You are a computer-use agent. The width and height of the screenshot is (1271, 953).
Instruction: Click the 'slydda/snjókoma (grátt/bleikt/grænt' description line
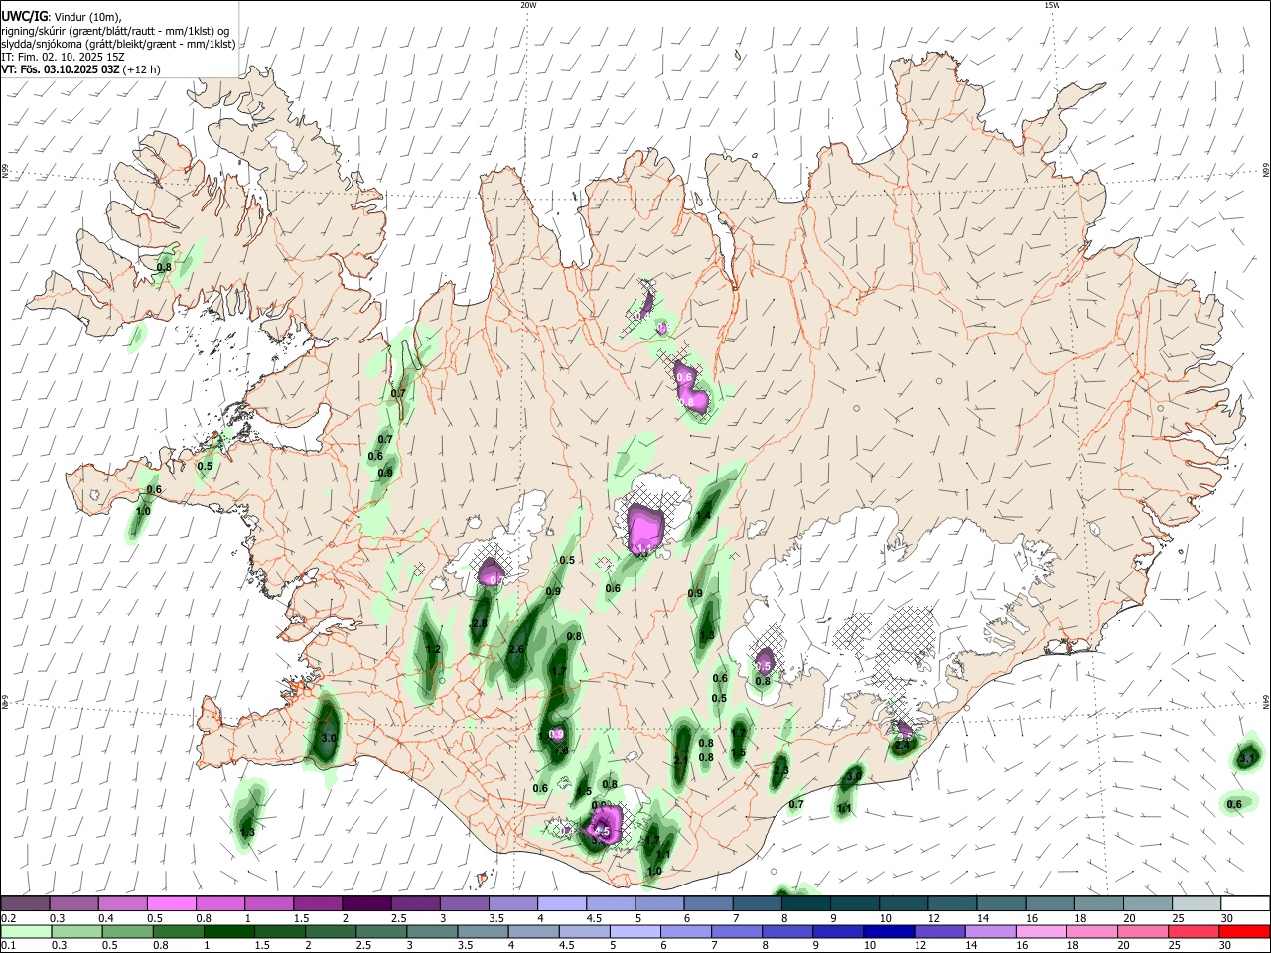pyautogui.click(x=118, y=44)
